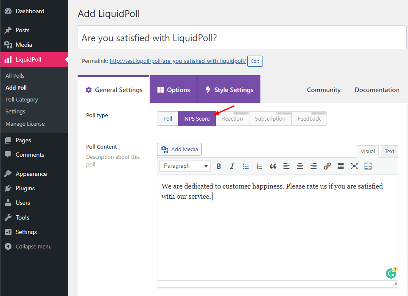Image resolution: width=408 pixels, height=296 pixels.
Task: Switch editor to Visual mode
Action: coord(368,151)
